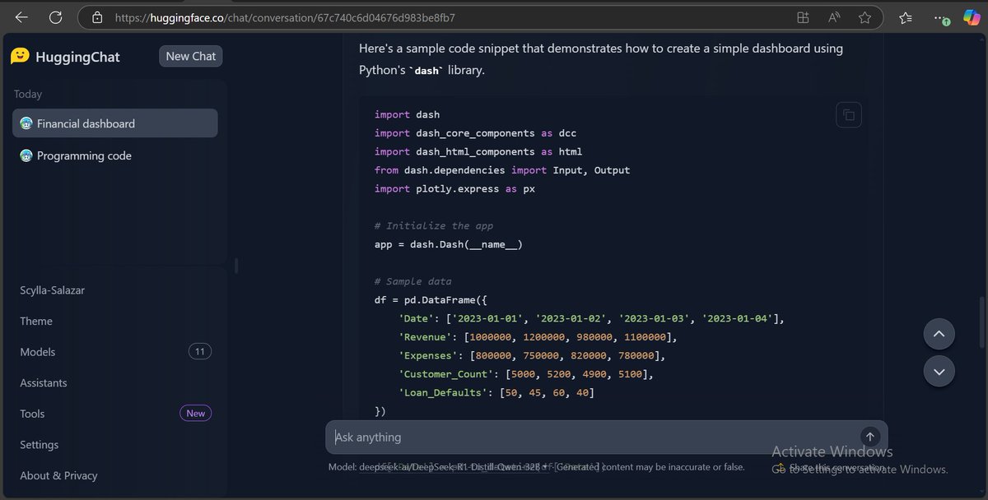Click the 'Date' data line in code
This screenshot has height=500, width=988.
592,318
